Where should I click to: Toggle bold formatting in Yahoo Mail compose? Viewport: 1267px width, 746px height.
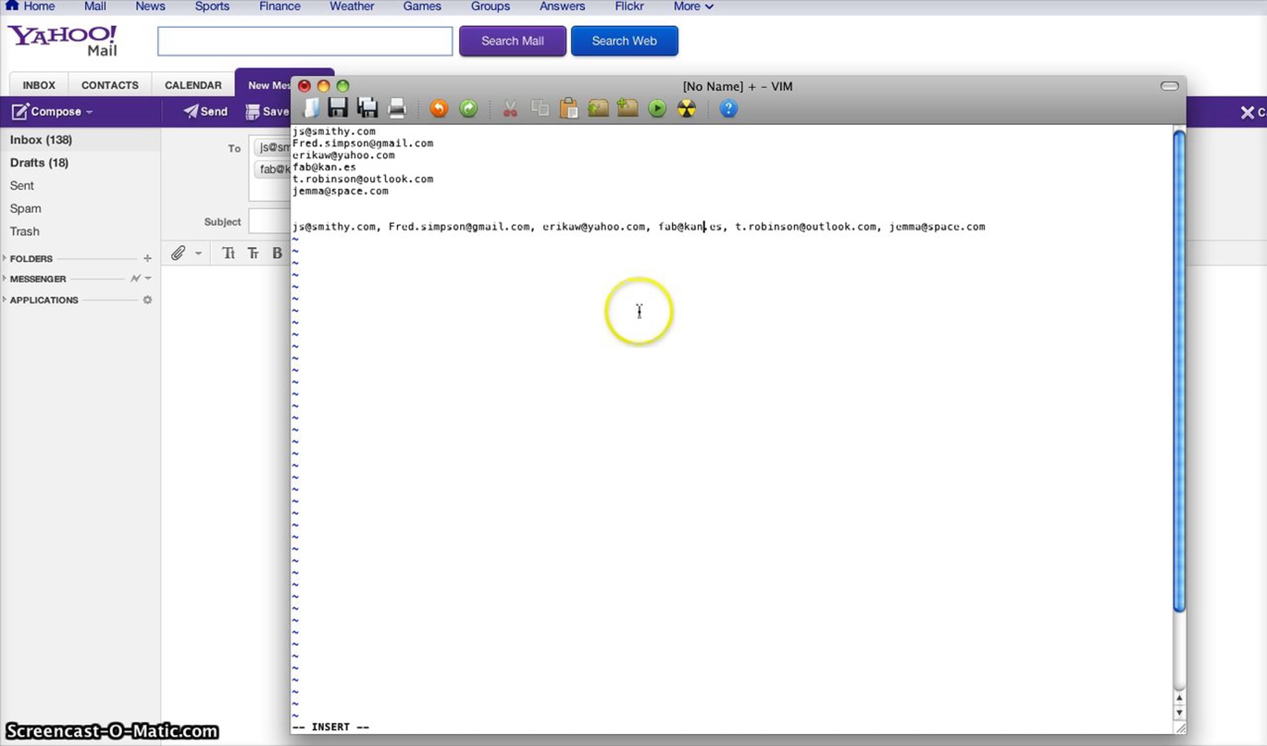[277, 253]
